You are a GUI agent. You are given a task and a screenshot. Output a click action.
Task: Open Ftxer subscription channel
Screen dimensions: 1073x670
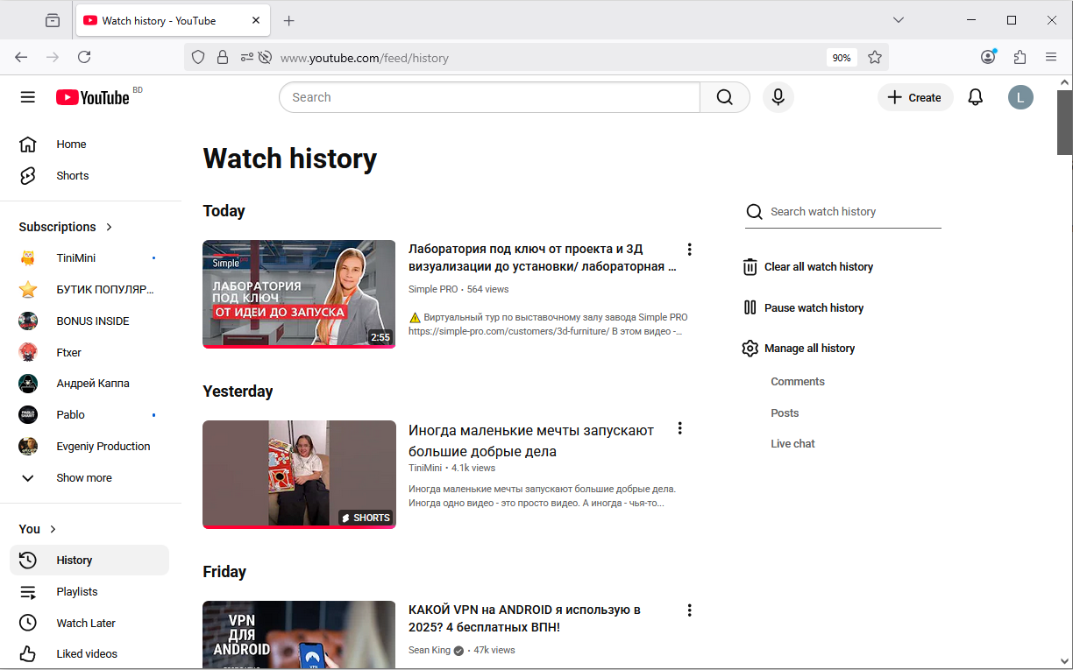pyautogui.click(x=89, y=353)
